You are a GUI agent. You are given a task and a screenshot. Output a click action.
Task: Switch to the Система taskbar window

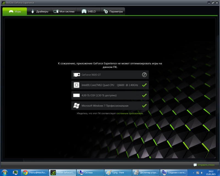tap(90, 173)
